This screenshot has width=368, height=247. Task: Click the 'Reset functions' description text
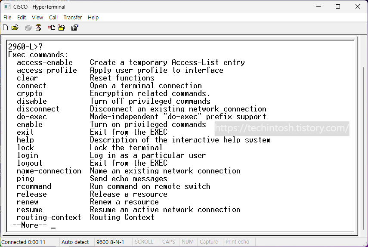point(122,78)
